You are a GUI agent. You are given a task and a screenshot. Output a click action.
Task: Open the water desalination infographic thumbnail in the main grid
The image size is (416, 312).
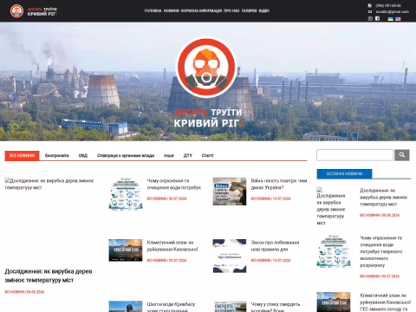126,194
